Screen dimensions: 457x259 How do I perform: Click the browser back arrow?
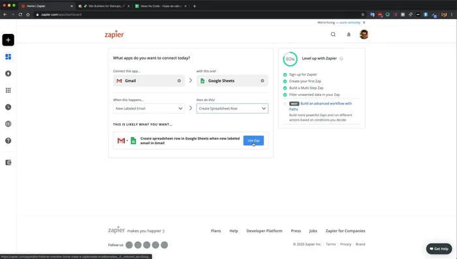pyautogui.click(x=5, y=14)
